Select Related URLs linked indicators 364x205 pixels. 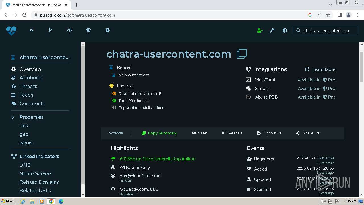35,190
